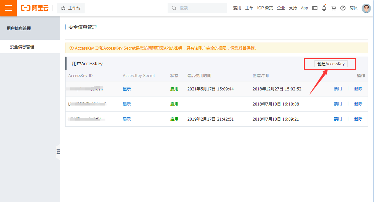Click the Alibaba Cloud logo
This screenshot has width=374, height=202.
pos(34,8)
